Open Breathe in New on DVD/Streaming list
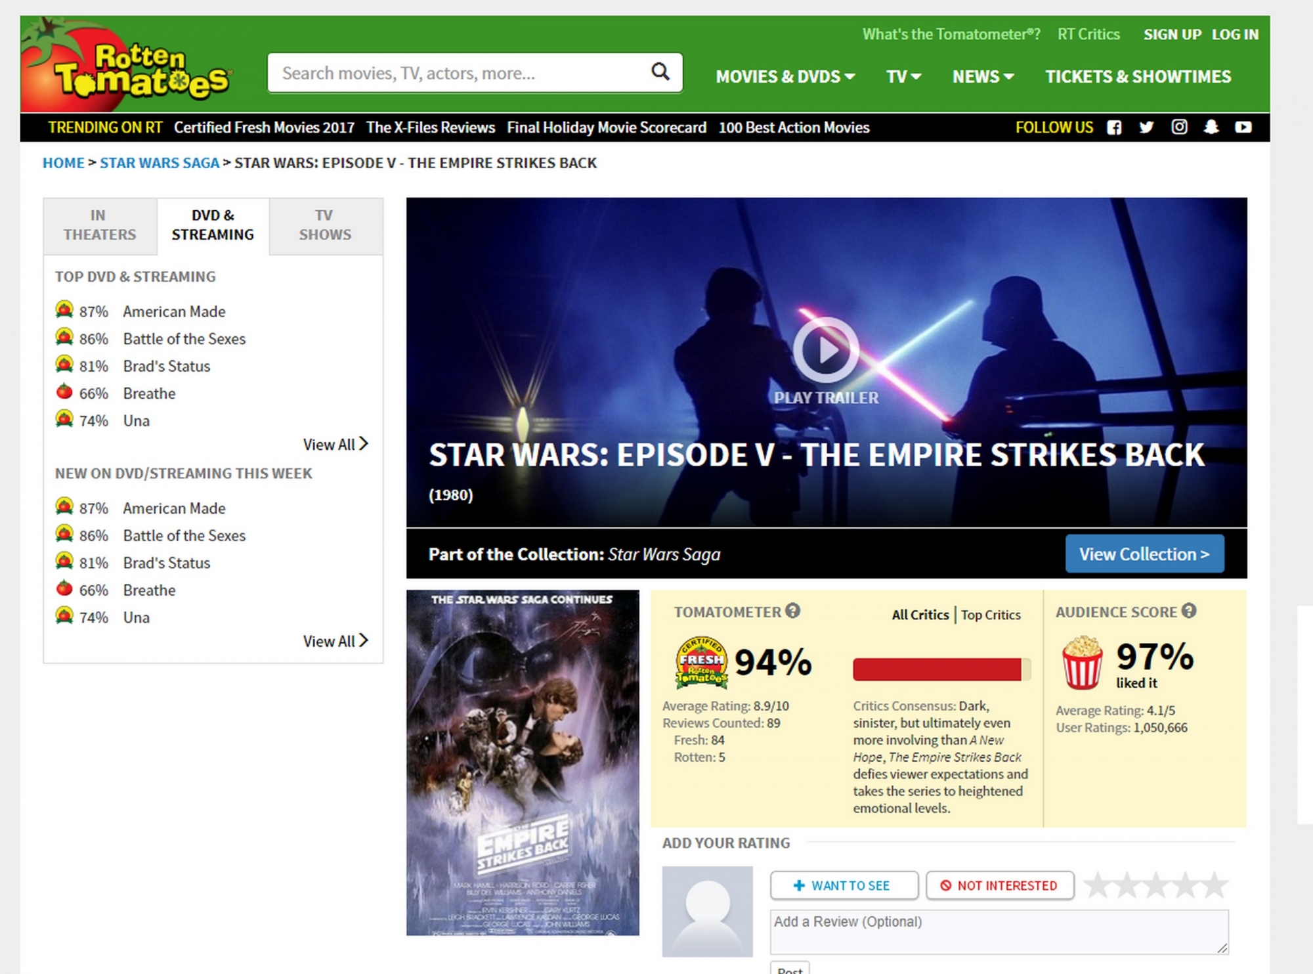The image size is (1313, 974). click(x=150, y=590)
